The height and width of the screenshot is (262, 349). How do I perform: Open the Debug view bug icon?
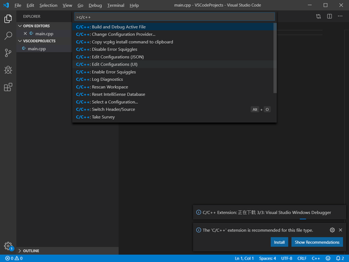[x=8, y=70]
